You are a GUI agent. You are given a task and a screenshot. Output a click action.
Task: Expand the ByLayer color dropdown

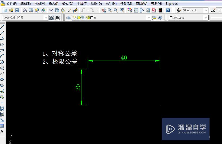(206, 18)
